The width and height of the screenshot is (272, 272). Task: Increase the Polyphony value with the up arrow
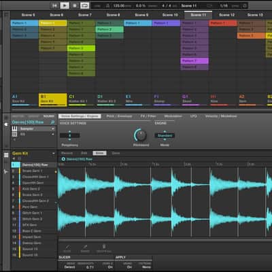69,132
